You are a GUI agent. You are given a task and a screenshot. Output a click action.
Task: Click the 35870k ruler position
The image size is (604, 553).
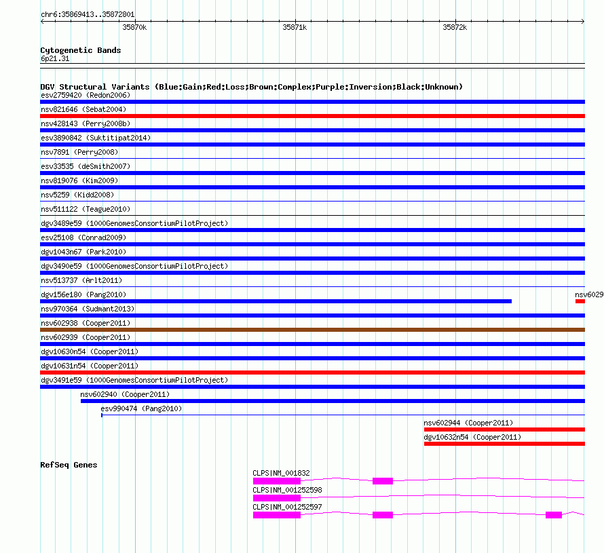[x=134, y=27]
